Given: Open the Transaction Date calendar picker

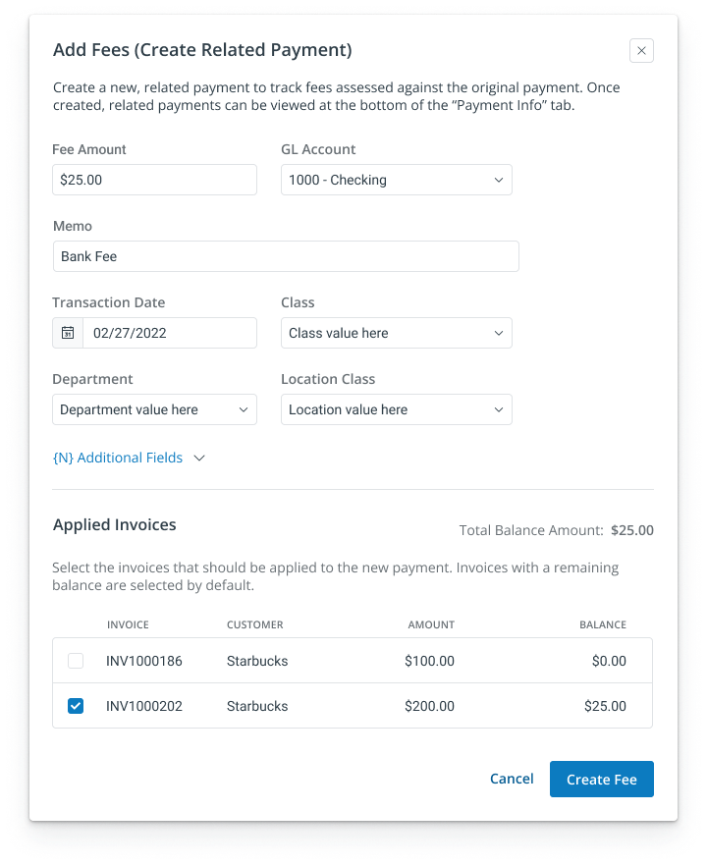Looking at the screenshot, I should (x=68, y=333).
